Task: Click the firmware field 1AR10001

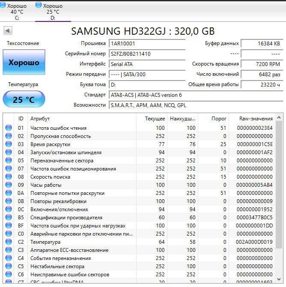Action: pyautogui.click(x=147, y=44)
